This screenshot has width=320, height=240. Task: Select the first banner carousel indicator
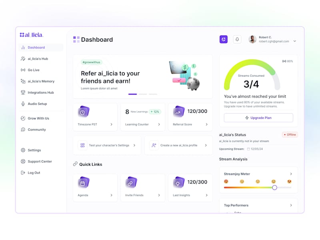tap(133, 94)
